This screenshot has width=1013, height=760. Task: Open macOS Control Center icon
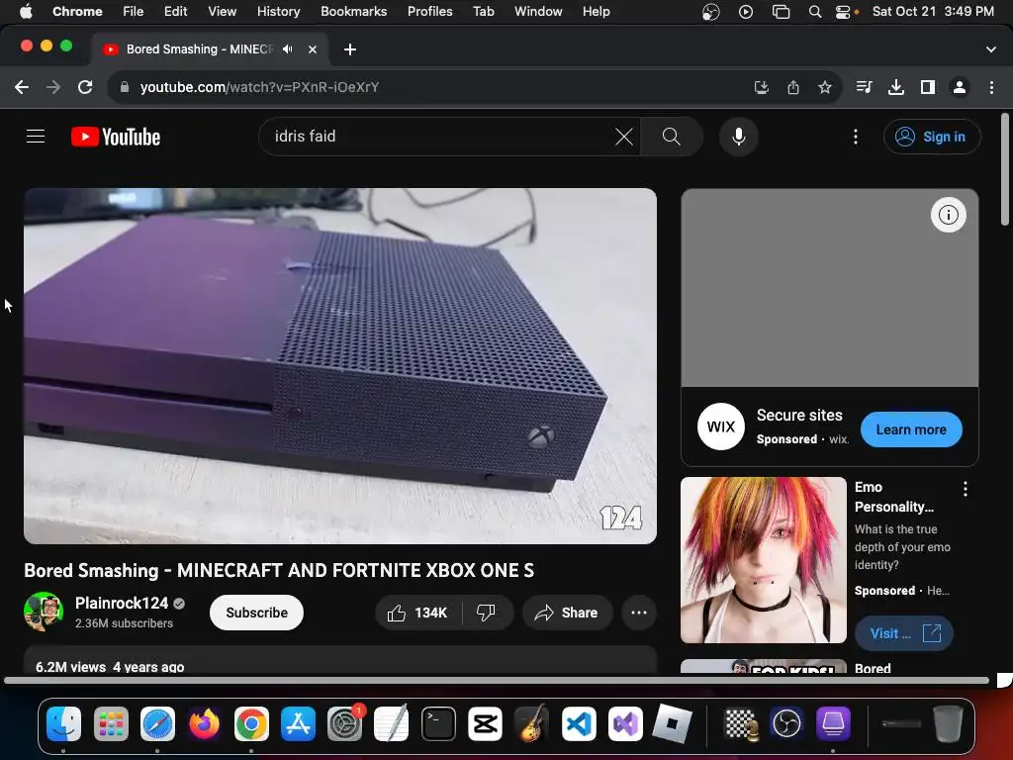click(x=843, y=12)
